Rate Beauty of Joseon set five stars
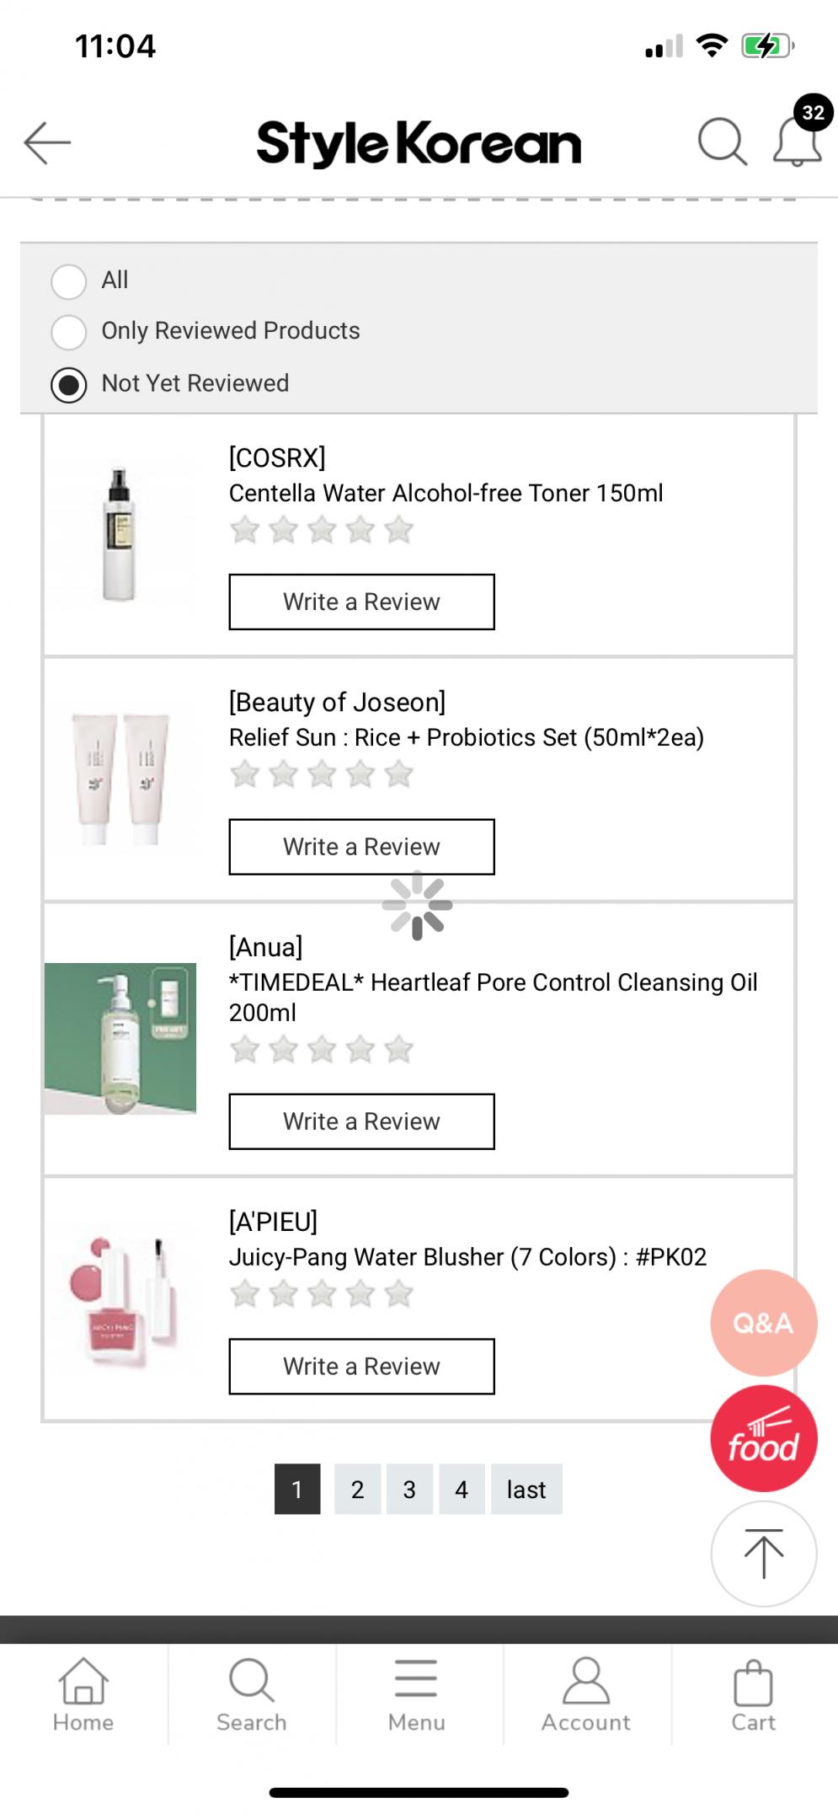The height and width of the screenshot is (1814, 838). pos(399,774)
